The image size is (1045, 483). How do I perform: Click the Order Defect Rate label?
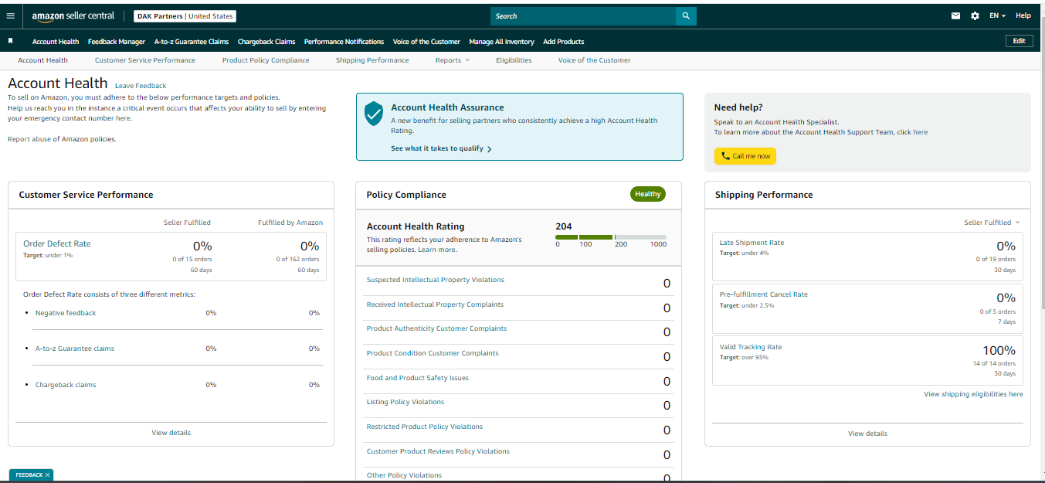click(x=57, y=243)
